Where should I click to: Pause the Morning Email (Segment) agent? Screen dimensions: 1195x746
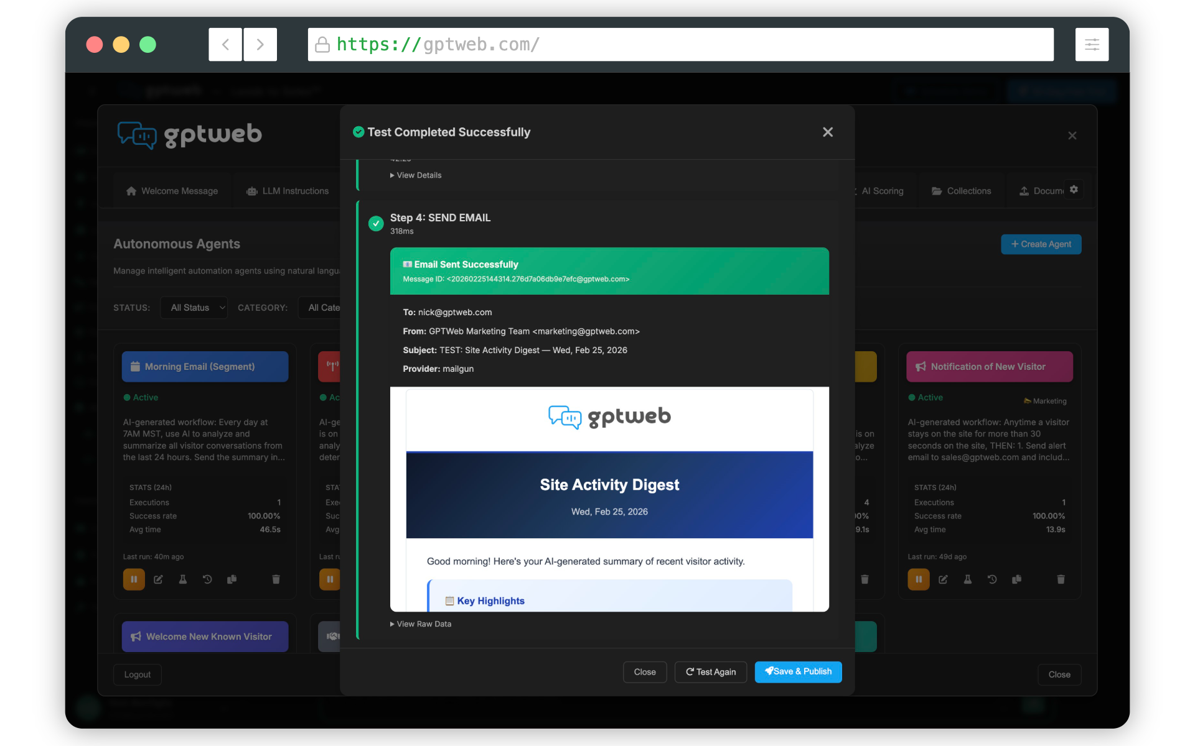pyautogui.click(x=134, y=579)
